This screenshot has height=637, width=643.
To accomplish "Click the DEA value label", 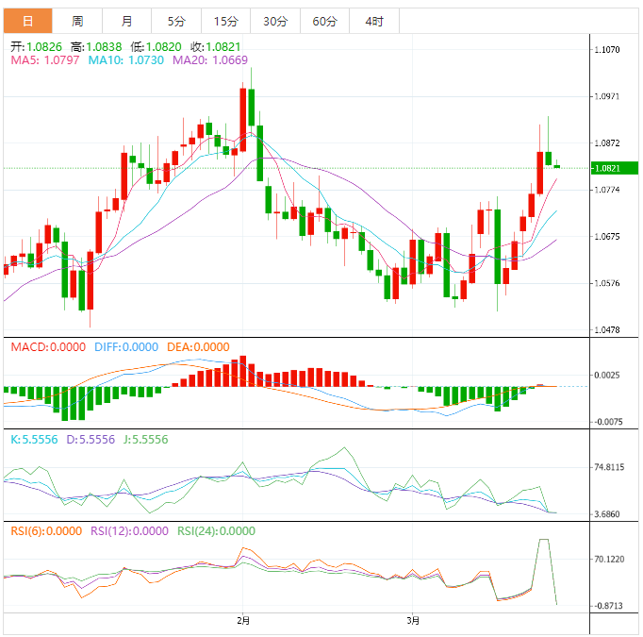I will click(x=198, y=347).
